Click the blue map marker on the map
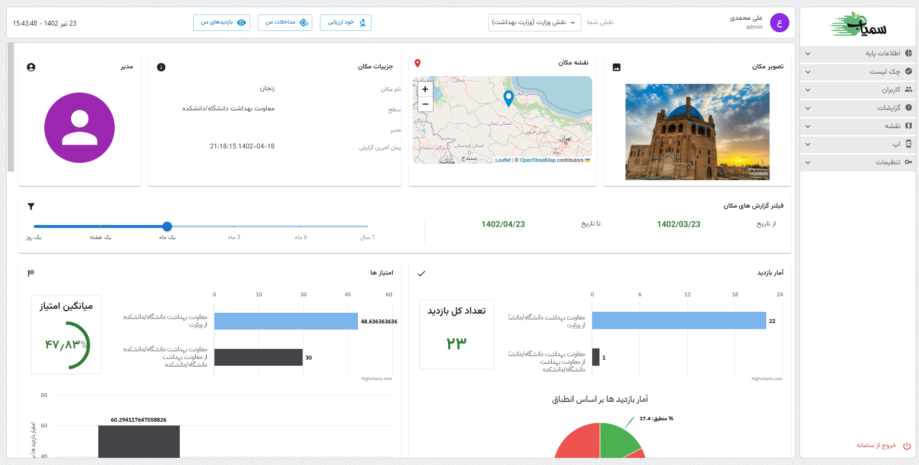The width and height of the screenshot is (919, 465). pos(508,98)
